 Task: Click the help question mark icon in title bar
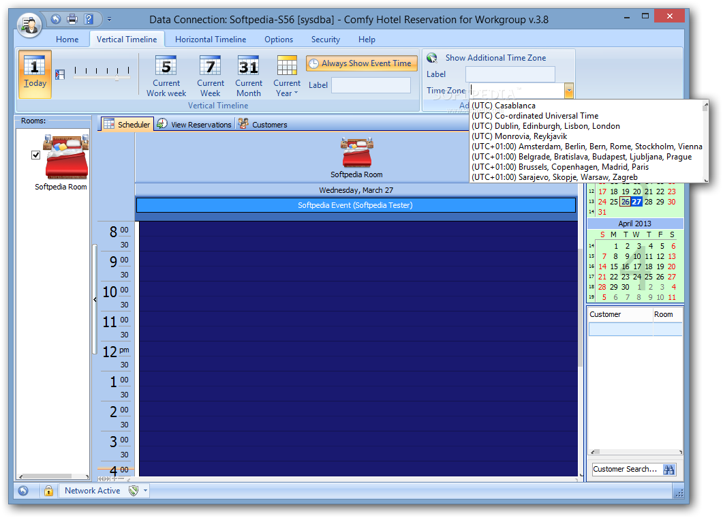89,19
